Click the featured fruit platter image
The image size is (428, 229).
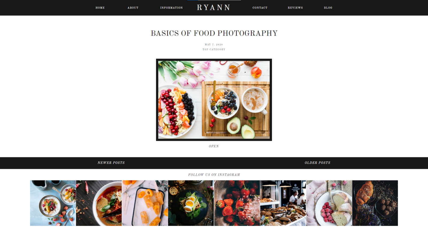point(214,100)
